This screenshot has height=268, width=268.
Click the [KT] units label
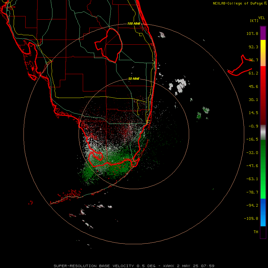tap(254, 21)
